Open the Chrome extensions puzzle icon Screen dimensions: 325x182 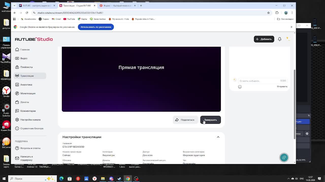277,13
